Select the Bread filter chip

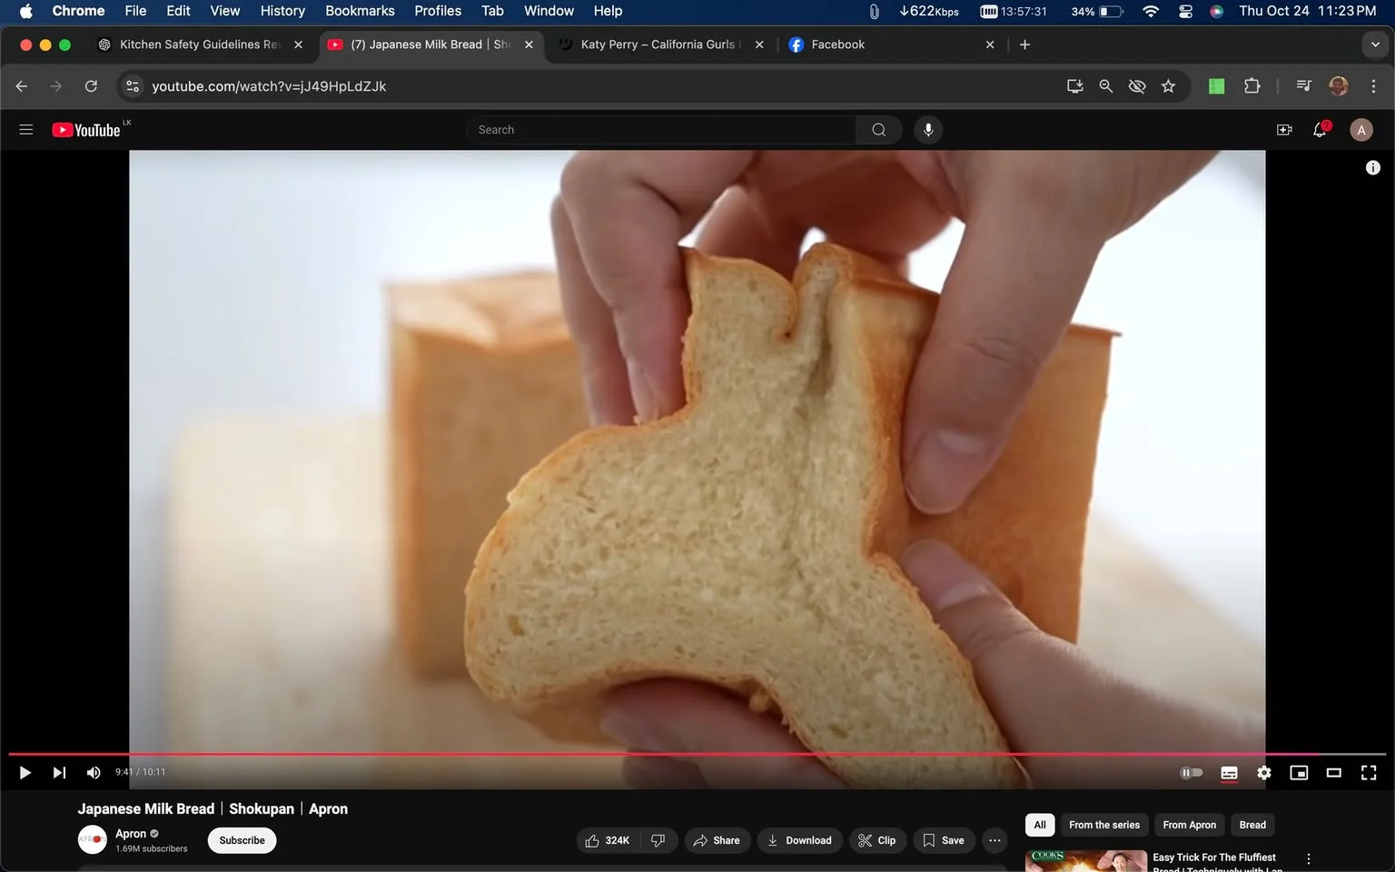(x=1252, y=825)
